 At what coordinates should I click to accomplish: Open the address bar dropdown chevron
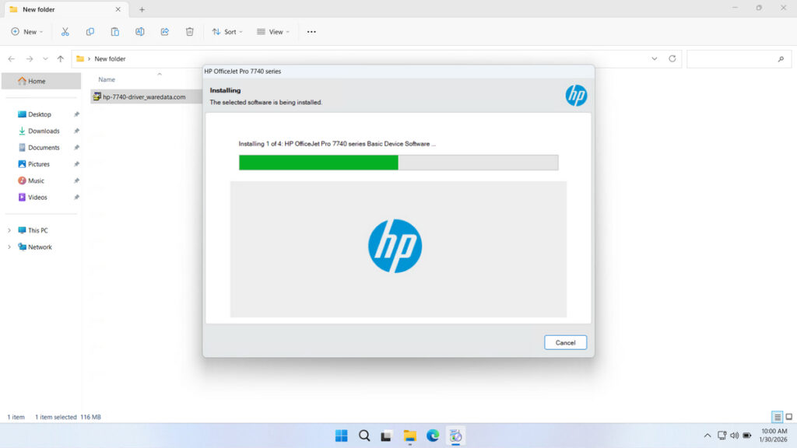coord(654,58)
